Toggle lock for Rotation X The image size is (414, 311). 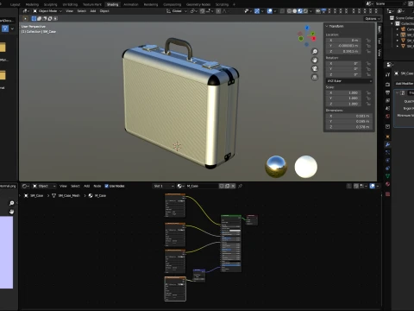[368, 63]
